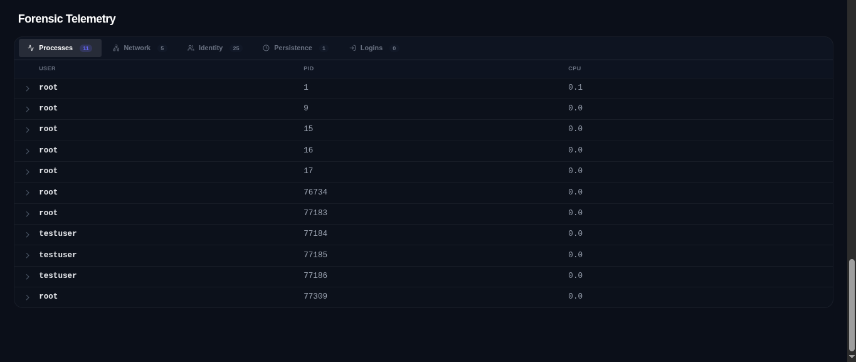Switch to the Identity tab
This screenshot has width=856, height=362.
coord(214,48)
